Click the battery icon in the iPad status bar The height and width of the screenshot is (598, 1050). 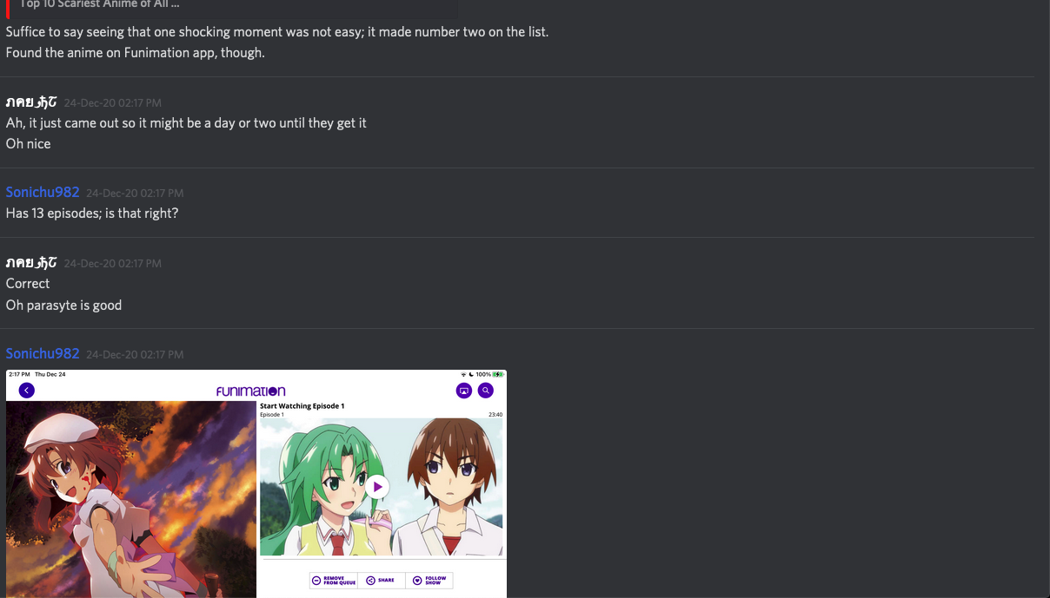tap(498, 374)
